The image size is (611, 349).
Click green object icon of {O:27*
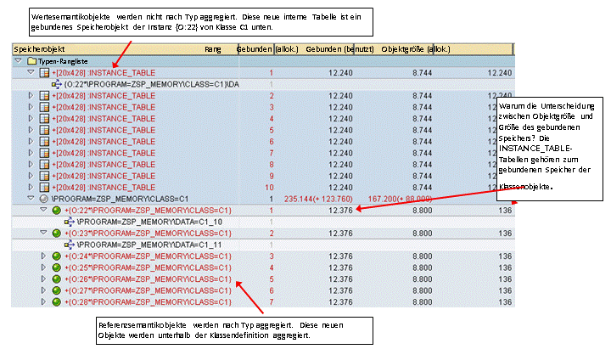(x=57, y=290)
